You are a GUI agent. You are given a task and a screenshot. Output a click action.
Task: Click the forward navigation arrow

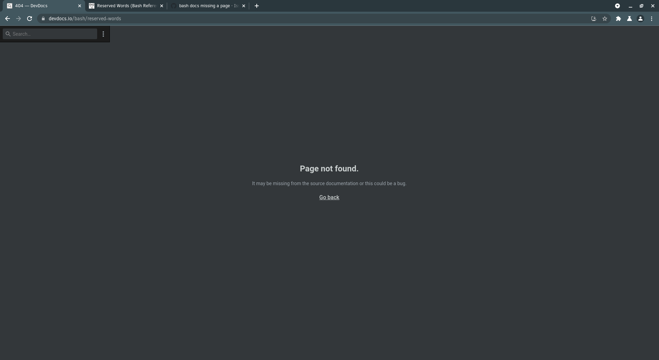tap(18, 19)
